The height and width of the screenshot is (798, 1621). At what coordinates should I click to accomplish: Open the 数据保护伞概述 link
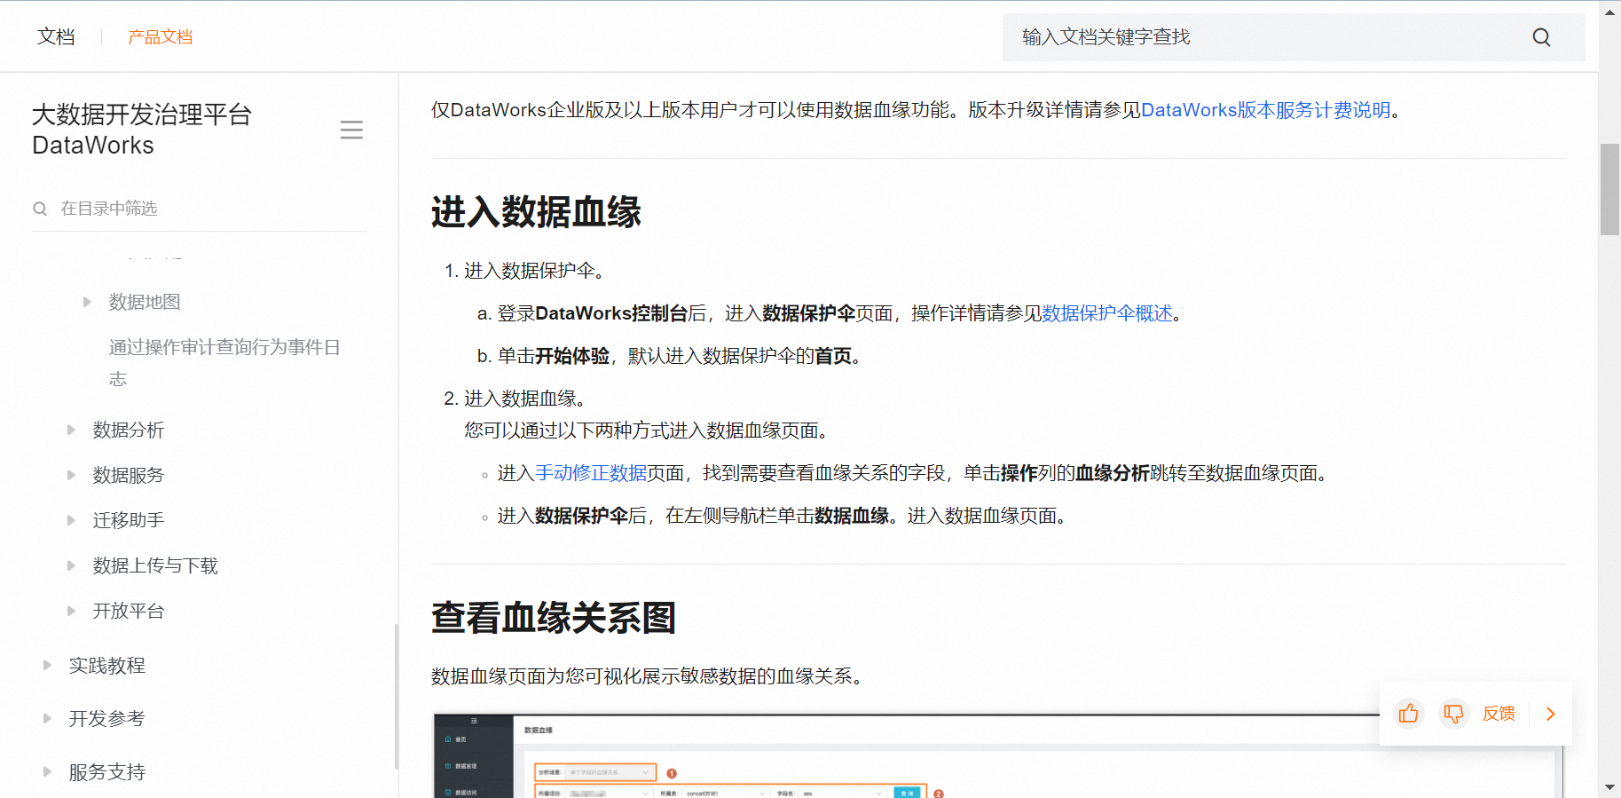point(1107,313)
